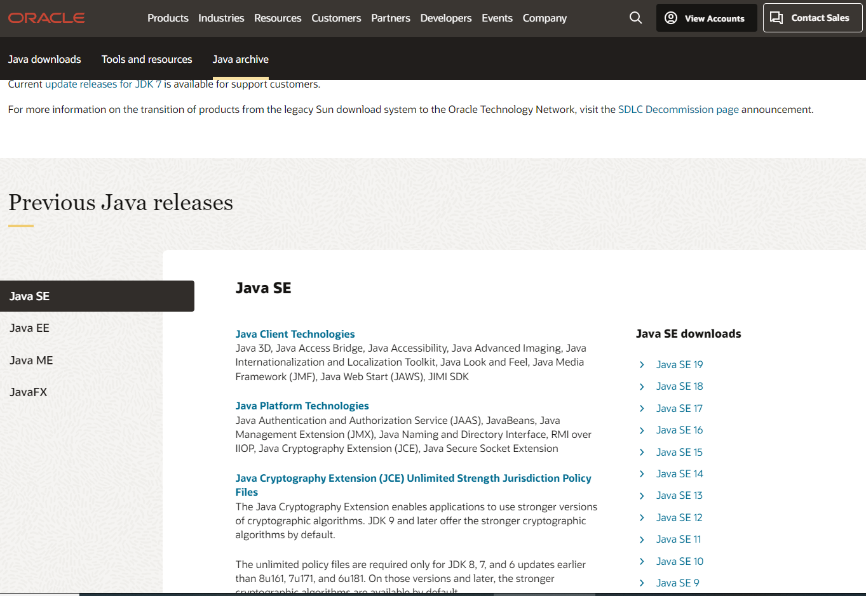This screenshot has width=866, height=596.
Task: Click the View Accounts button
Action: click(x=707, y=18)
